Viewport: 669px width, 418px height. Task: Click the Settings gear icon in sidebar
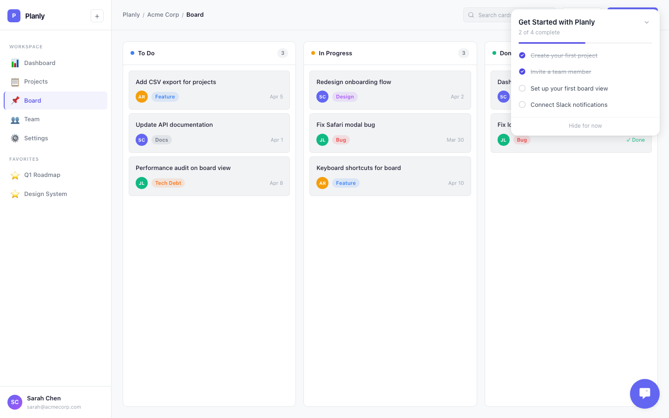15,138
